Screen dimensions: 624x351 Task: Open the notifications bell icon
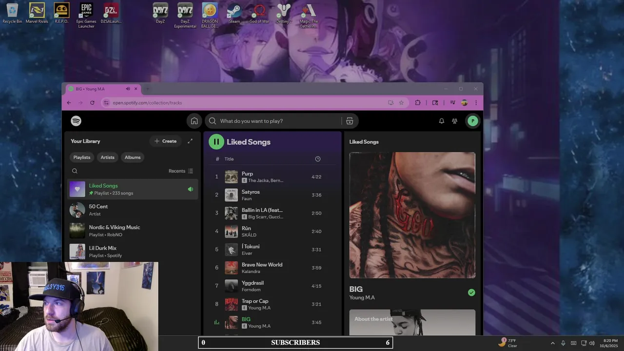pyautogui.click(x=442, y=121)
